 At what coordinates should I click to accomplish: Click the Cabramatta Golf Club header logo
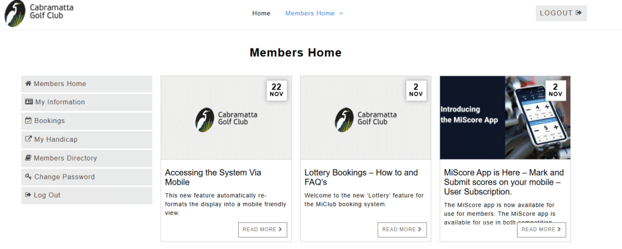tap(35, 13)
